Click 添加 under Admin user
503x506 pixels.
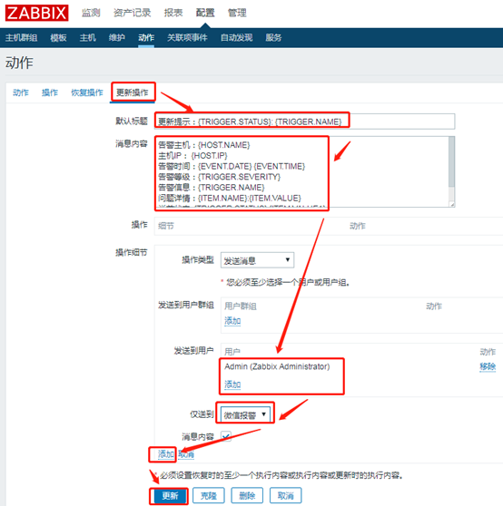click(x=232, y=384)
